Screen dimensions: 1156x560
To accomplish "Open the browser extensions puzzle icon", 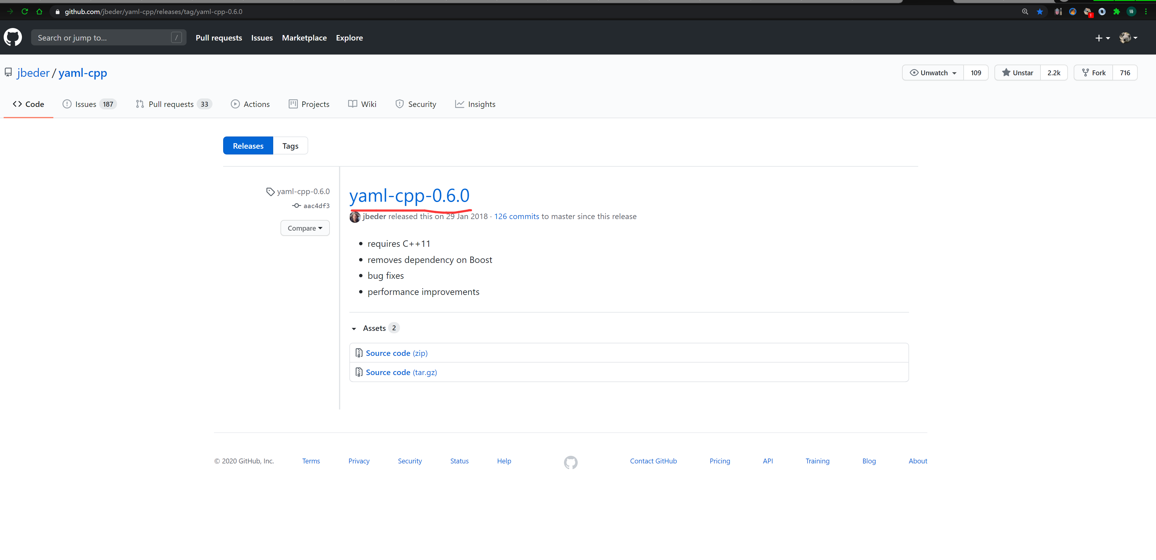I will [1116, 12].
